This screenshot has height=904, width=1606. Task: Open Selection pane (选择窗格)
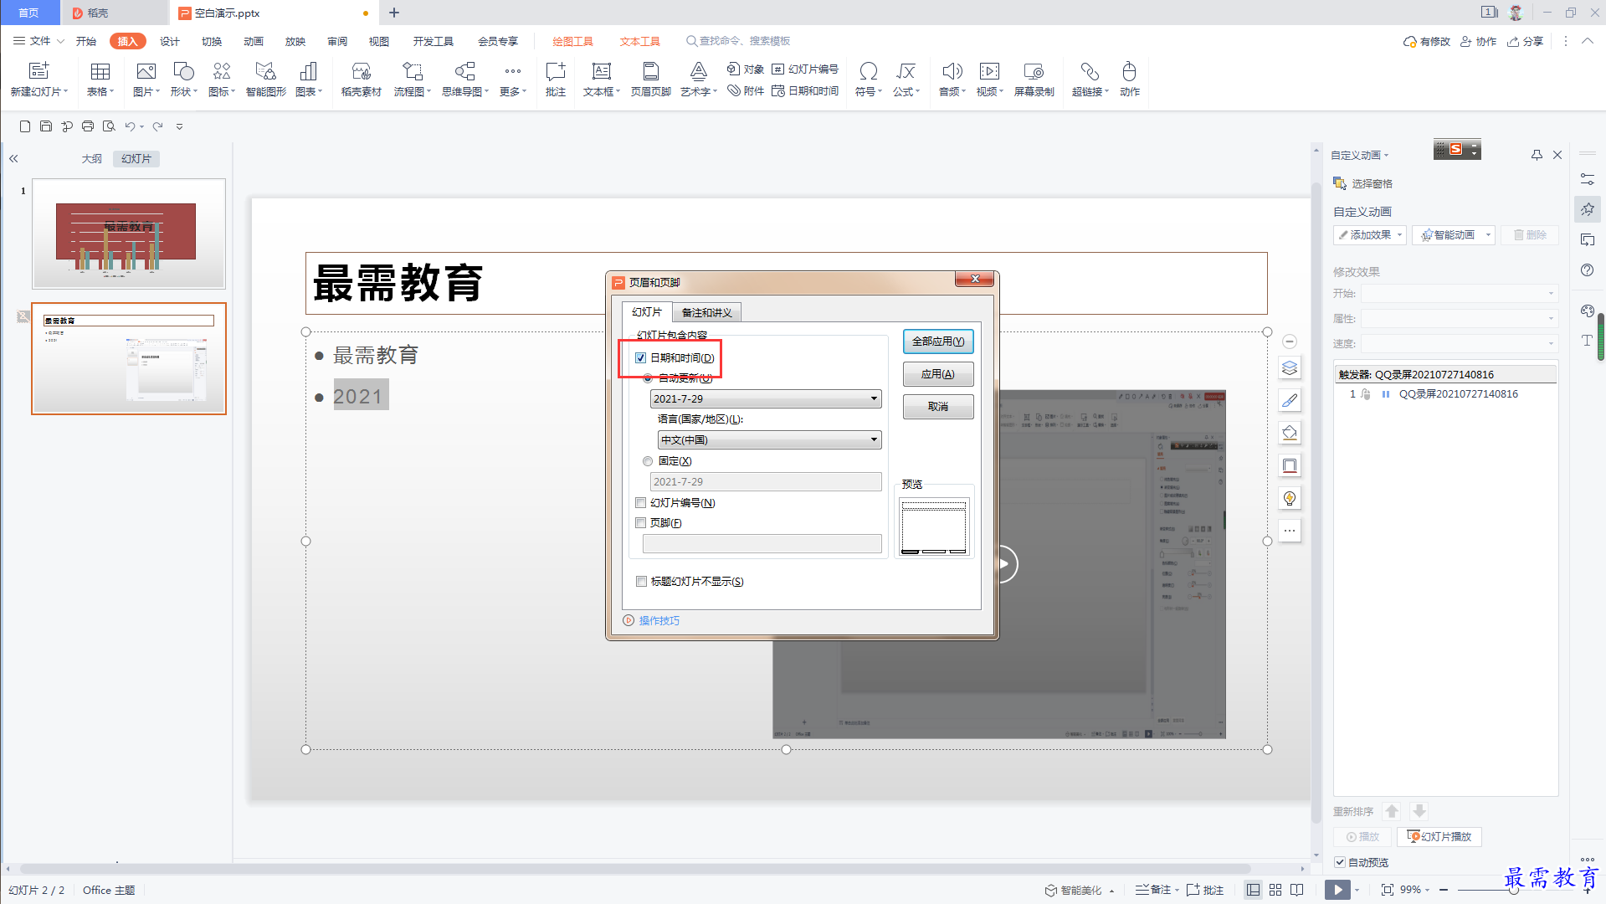point(1362,184)
